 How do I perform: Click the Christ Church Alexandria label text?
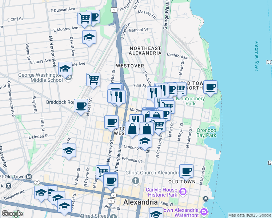coord(153,173)
